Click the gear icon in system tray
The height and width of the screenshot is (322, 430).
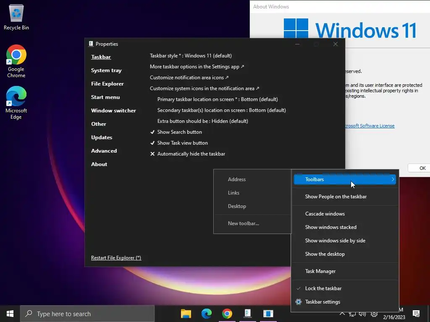374,314
